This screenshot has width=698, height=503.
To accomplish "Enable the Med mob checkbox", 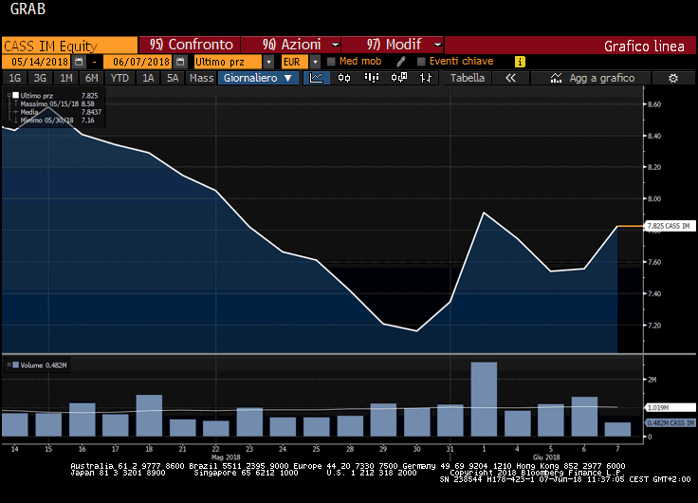I will click(x=331, y=62).
